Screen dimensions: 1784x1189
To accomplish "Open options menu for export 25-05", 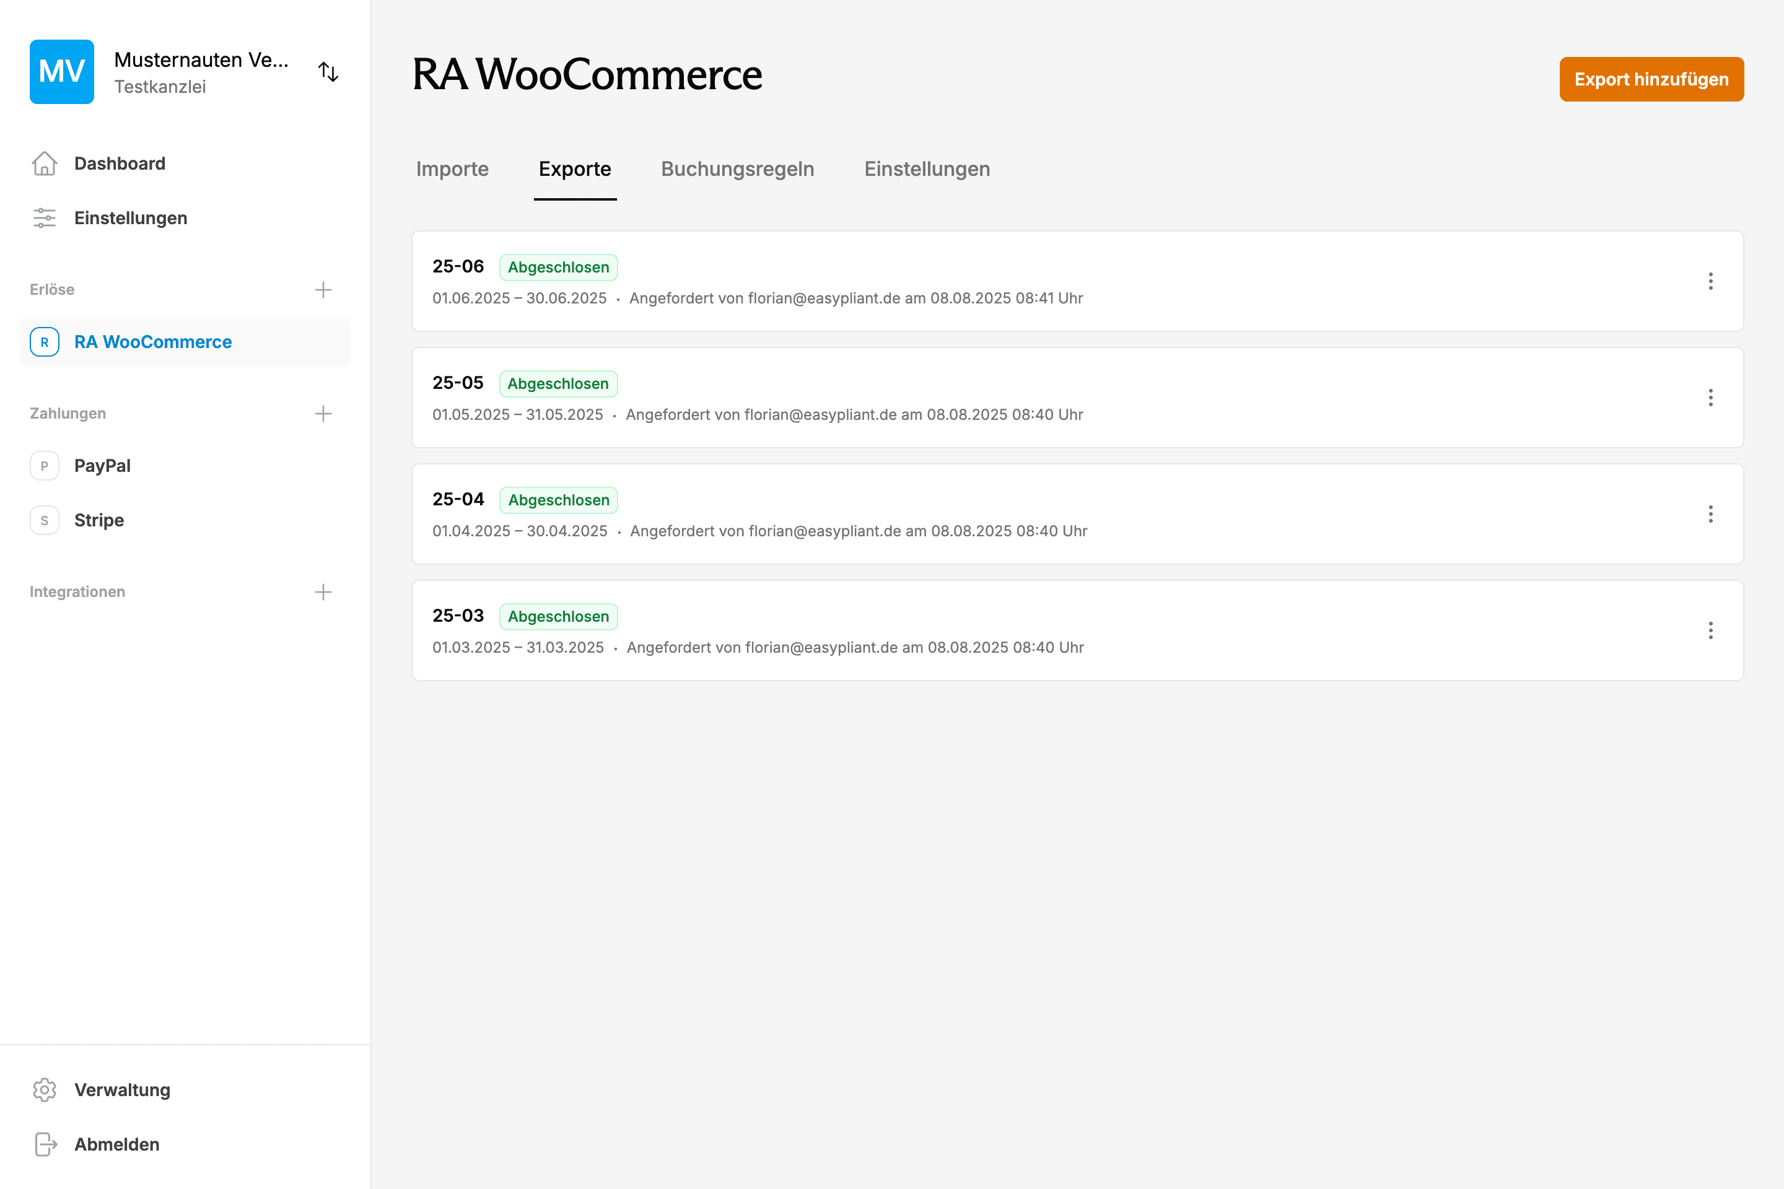I will tap(1710, 398).
